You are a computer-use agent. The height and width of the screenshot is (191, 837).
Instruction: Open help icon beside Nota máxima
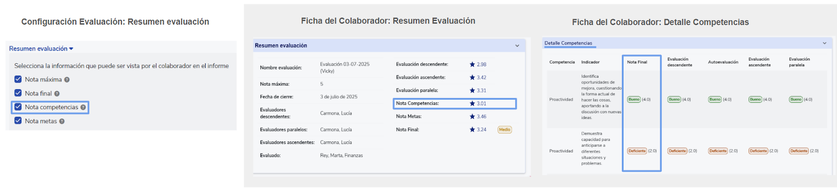(67, 80)
